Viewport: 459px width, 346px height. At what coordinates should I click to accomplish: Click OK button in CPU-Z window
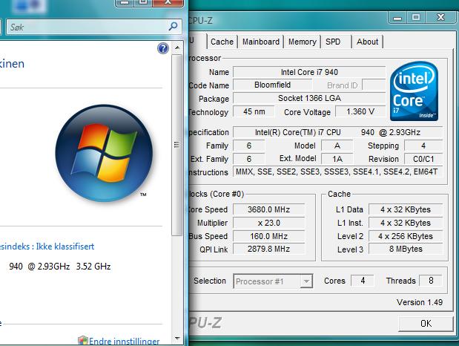tap(426, 324)
